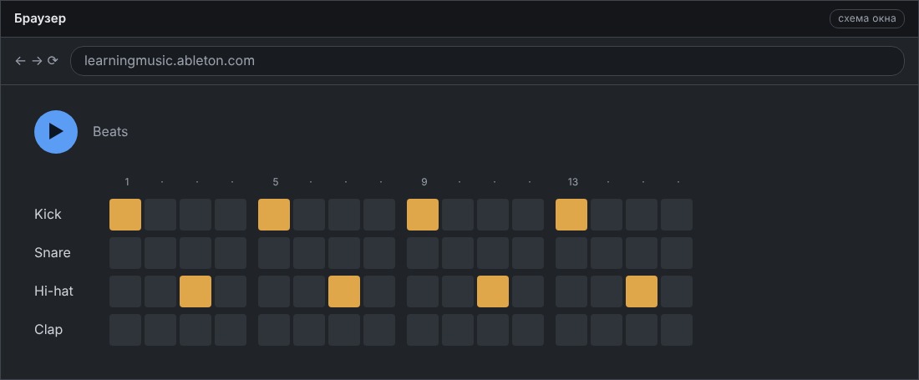Viewport: 919px width, 380px height.
Task: Enable Clap on step 7
Action: (344, 330)
